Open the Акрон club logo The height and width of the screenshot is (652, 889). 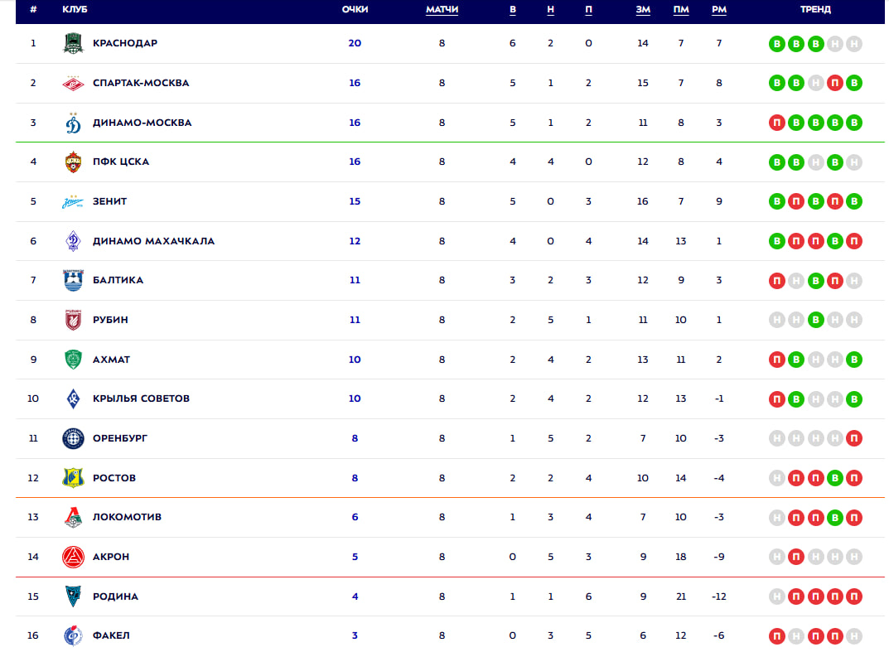point(73,557)
